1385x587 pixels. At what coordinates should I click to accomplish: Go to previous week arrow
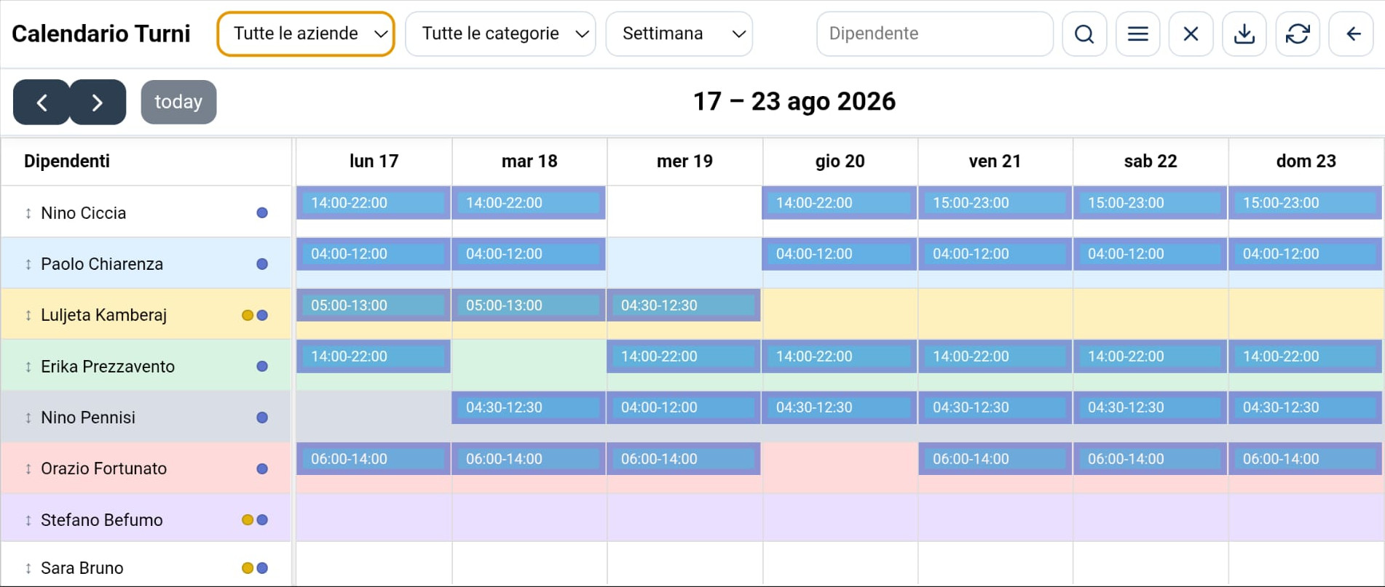tap(42, 102)
